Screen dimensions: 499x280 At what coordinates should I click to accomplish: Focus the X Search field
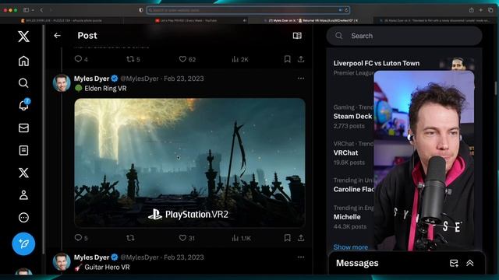(404, 36)
